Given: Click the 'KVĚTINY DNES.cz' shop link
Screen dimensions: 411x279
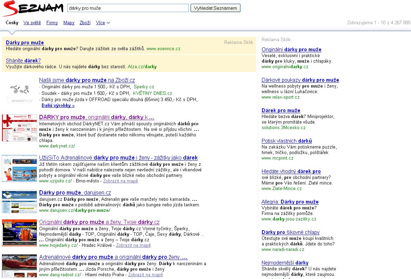Looking at the screenshot, I should (x=152, y=93).
